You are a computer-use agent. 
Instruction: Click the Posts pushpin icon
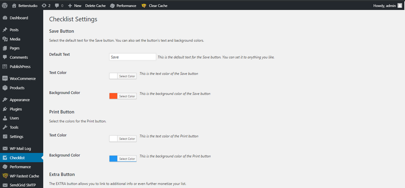[5, 30]
